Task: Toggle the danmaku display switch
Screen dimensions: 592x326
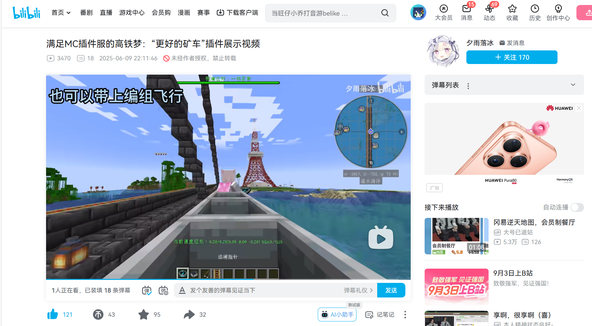Action: [x=147, y=291]
